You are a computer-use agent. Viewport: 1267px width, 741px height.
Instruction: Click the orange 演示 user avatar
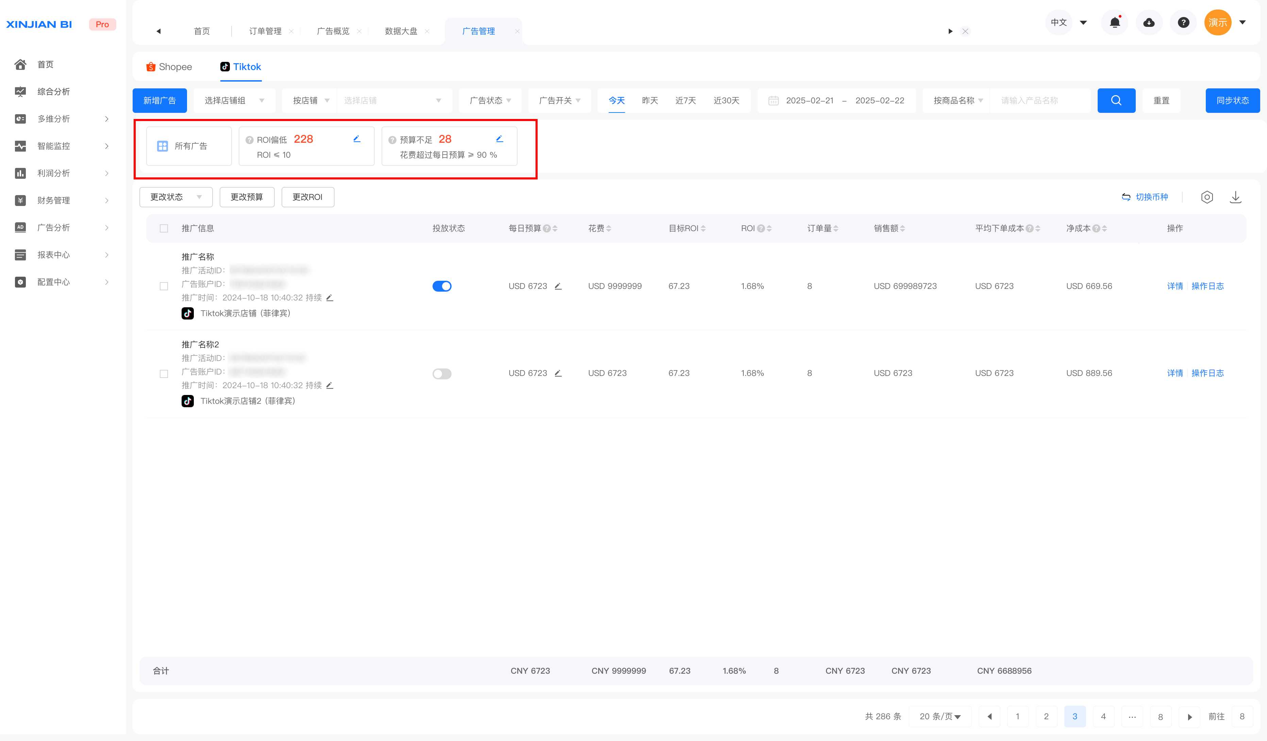(1217, 23)
